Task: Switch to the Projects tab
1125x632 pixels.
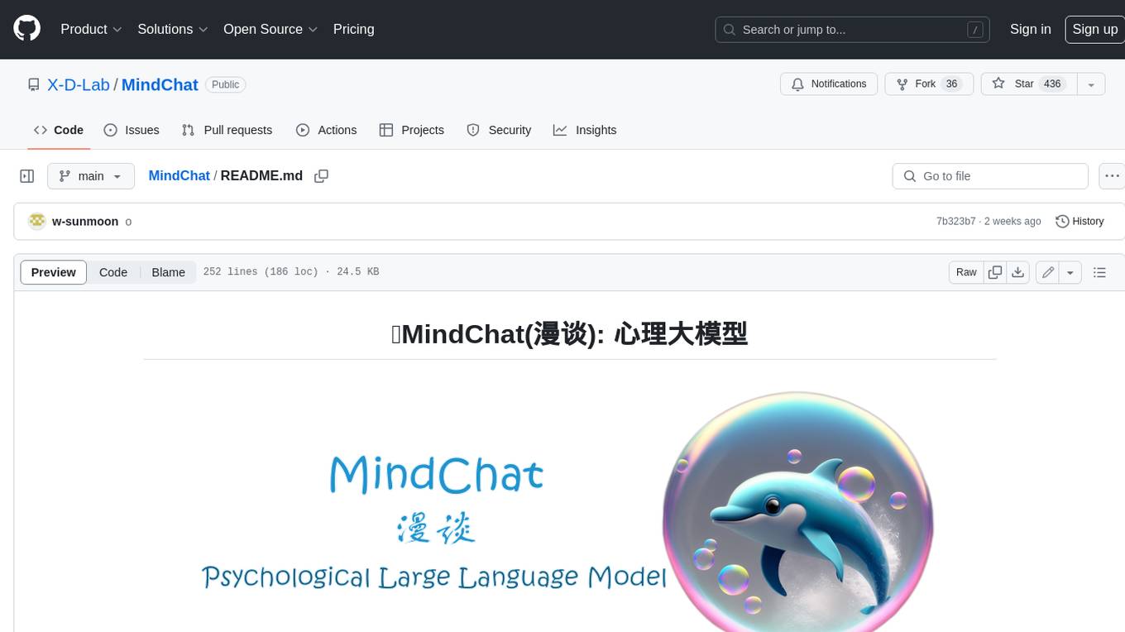Action: click(411, 130)
